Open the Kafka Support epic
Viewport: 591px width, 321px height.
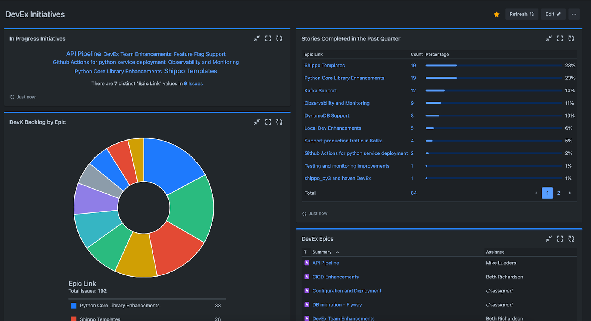(320, 90)
